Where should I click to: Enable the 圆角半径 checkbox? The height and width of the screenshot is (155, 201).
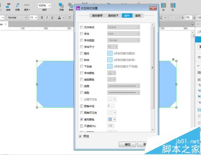(82, 106)
